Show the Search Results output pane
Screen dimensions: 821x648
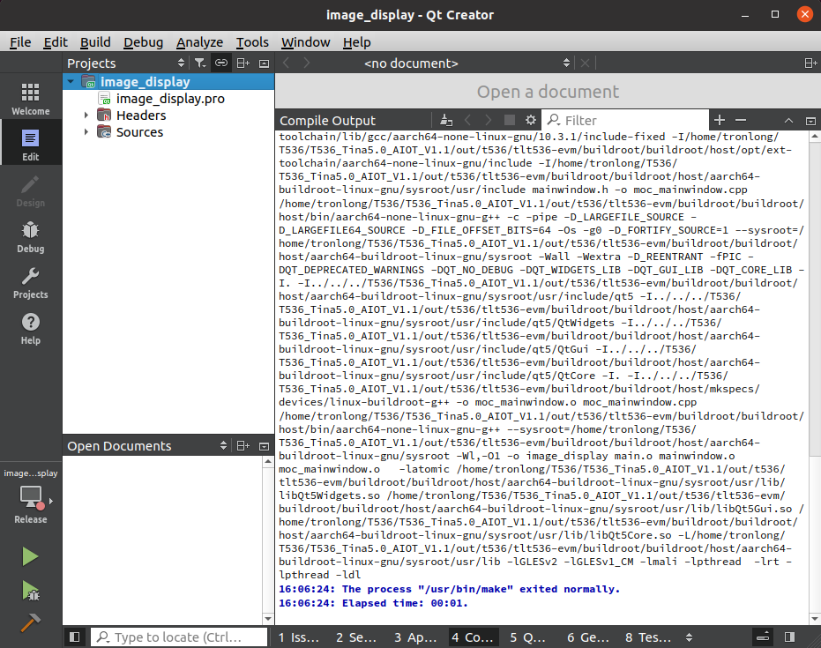pyautogui.click(x=356, y=637)
